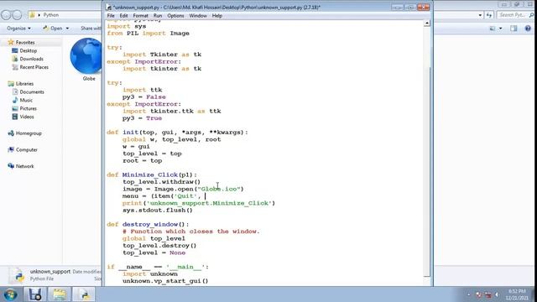Open the view options dropdown arrow

tap(501, 29)
